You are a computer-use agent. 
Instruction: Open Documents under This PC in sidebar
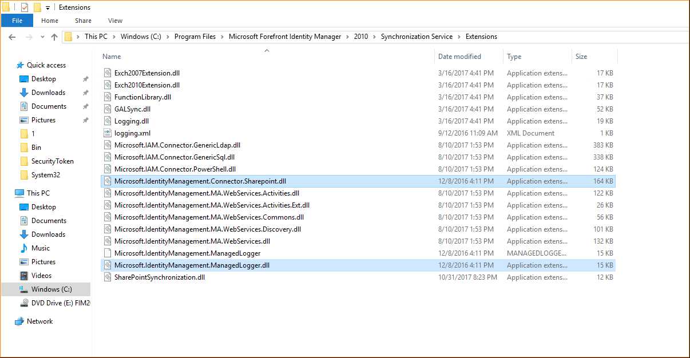[49, 221]
